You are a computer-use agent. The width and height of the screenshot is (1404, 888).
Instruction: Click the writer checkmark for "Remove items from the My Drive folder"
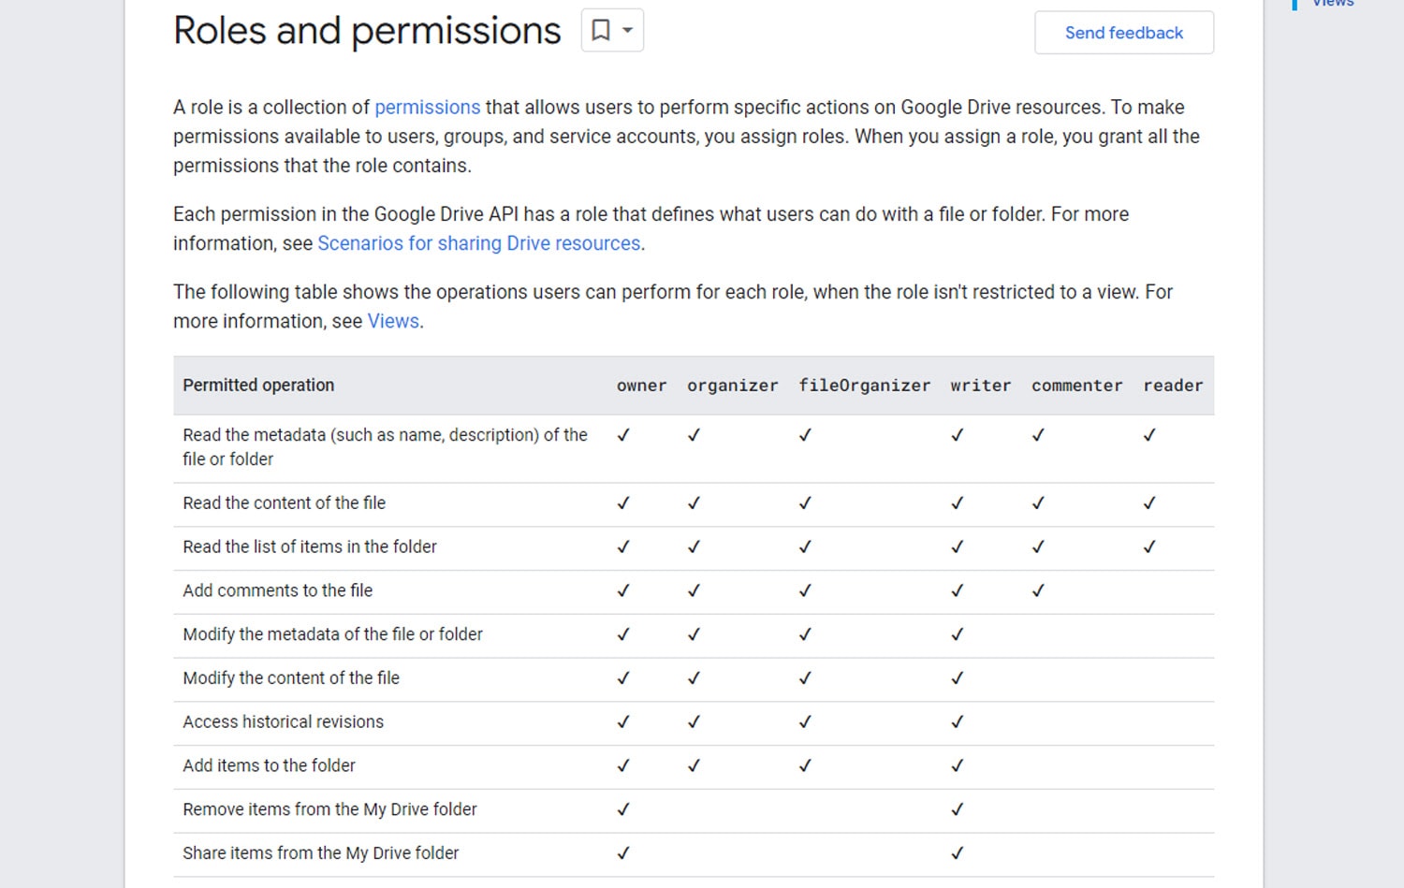pos(957,809)
